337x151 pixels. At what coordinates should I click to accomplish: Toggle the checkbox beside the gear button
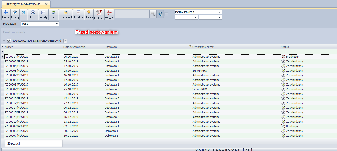point(166,14)
